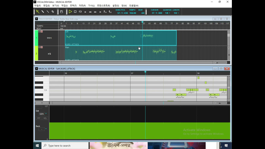Select the pencil draw tool

tap(43, 12)
